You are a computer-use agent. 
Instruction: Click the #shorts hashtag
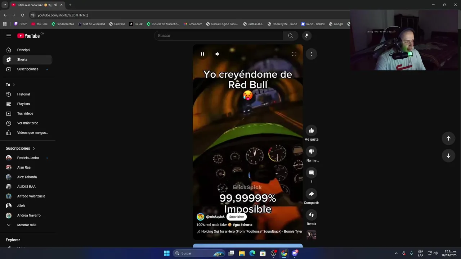(x=246, y=225)
